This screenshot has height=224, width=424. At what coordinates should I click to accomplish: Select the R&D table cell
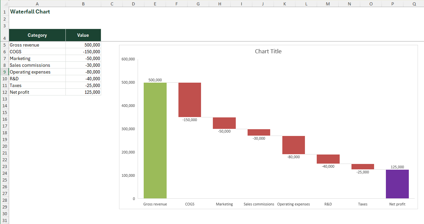click(37, 79)
